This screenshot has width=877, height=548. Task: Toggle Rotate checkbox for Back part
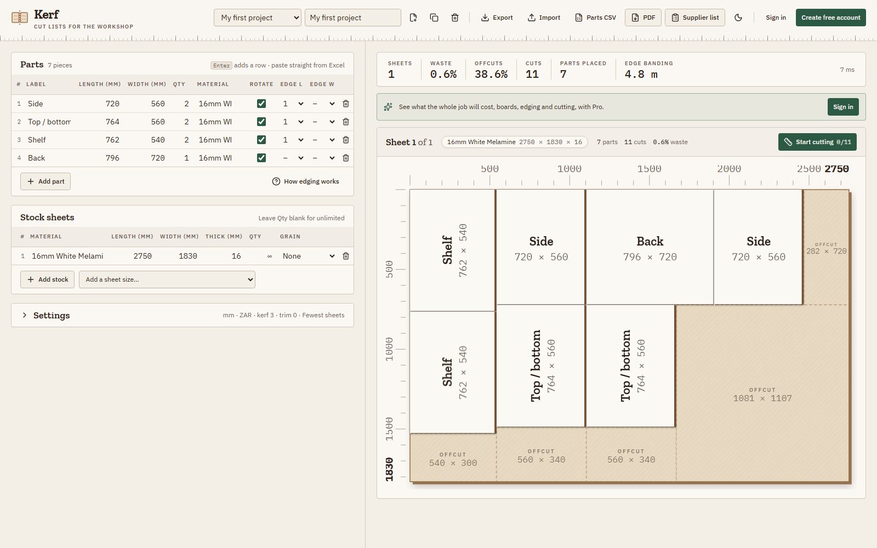[261, 158]
